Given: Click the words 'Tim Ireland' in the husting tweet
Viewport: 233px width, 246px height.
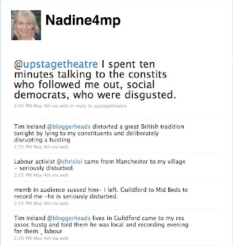Looking at the screenshot, I should [x=30, y=127].
